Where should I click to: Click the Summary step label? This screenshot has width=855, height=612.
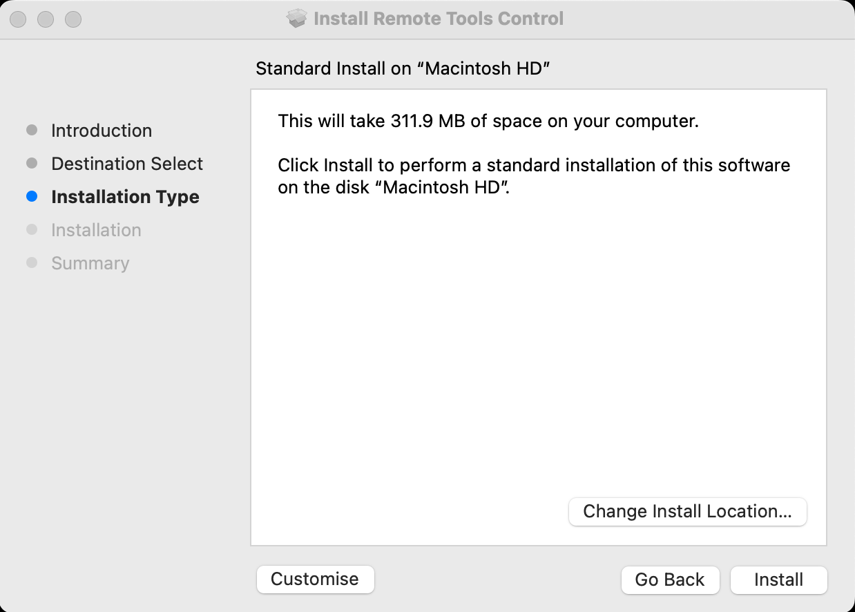(x=90, y=263)
